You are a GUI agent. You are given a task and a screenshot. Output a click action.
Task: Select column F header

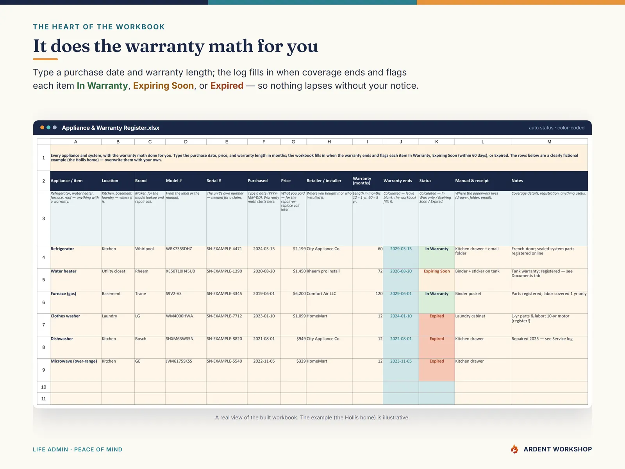tap(264, 141)
